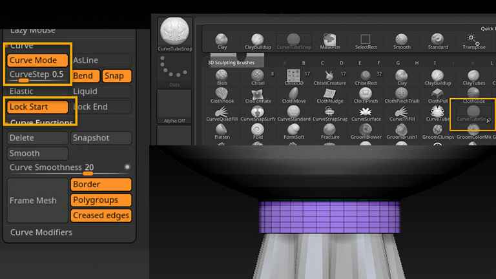Select the Fold brush
Image resolution: width=496 pixels, height=279 pixels.
point(258,132)
